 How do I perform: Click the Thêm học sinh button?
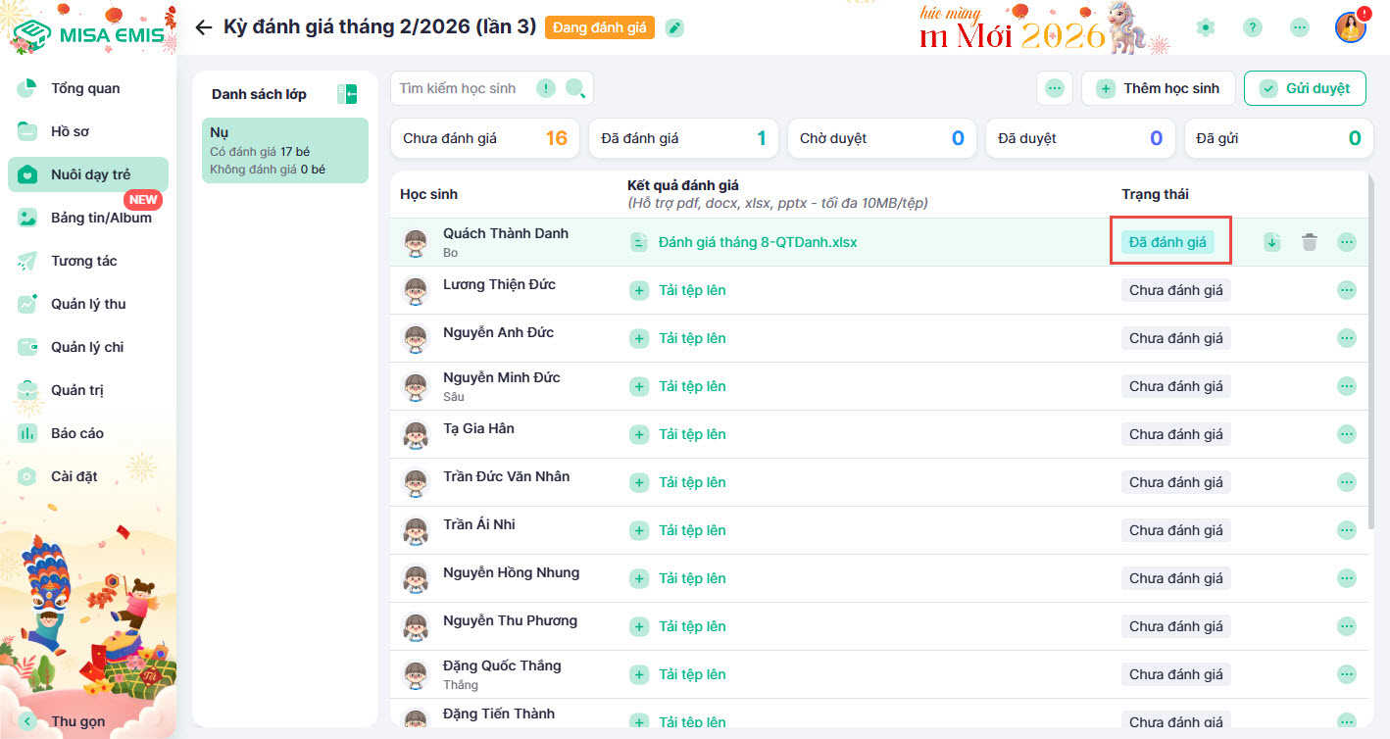pos(1158,88)
